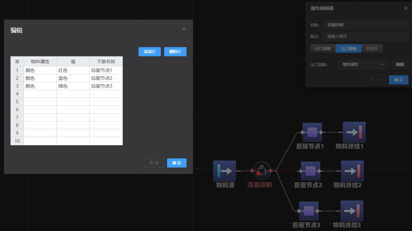
Task: Switch to the 自定义 tab
Action: point(372,49)
